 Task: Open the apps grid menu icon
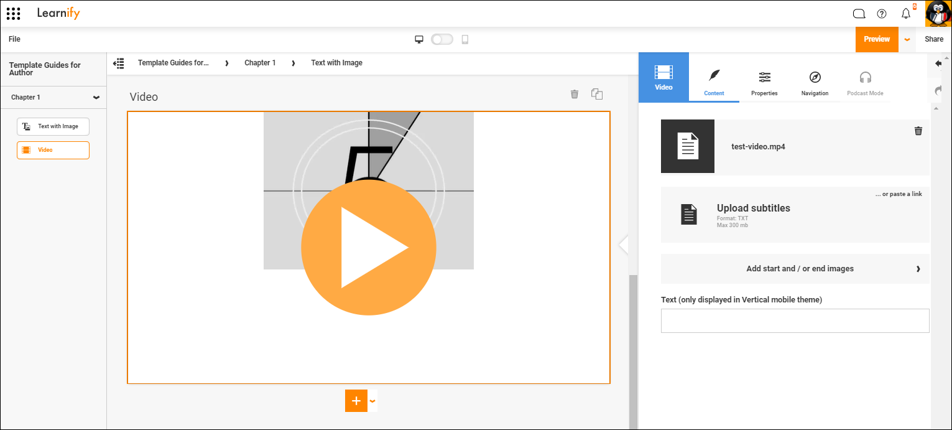coord(13,13)
